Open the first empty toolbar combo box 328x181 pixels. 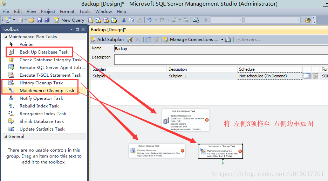pyautogui.click(x=226, y=20)
